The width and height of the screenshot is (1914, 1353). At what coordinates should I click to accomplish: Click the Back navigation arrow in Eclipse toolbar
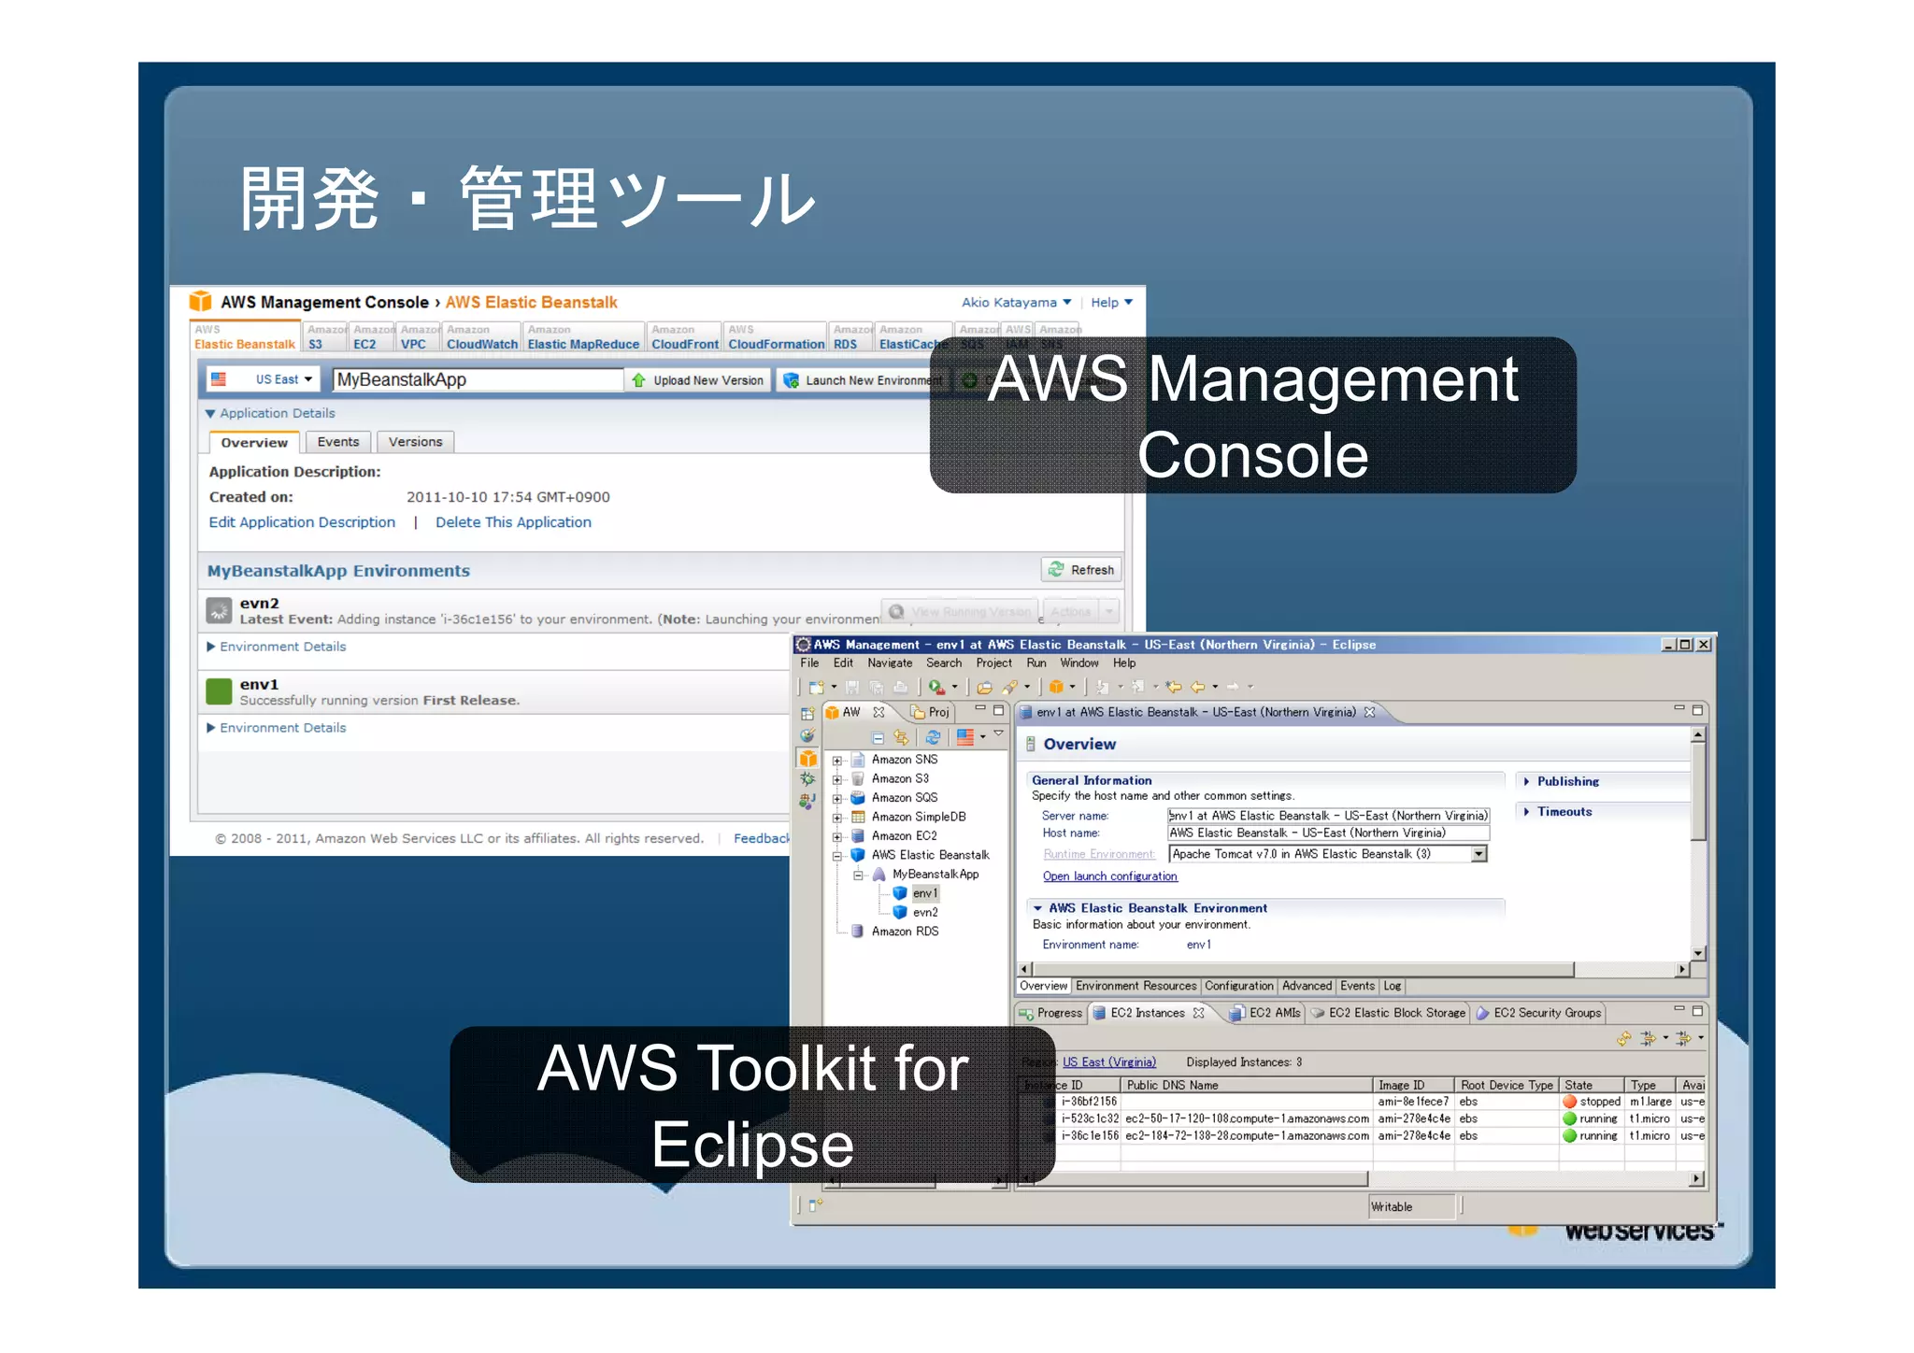[1197, 687]
